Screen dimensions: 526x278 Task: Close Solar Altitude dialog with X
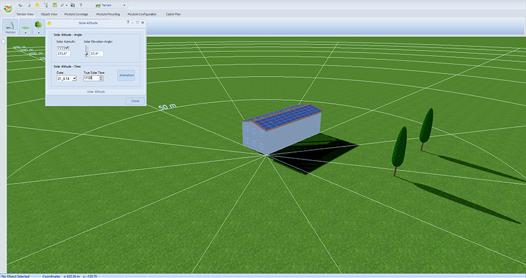pyautogui.click(x=142, y=22)
